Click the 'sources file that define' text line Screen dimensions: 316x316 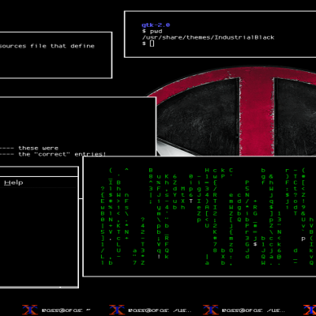pyautogui.click(x=47, y=46)
